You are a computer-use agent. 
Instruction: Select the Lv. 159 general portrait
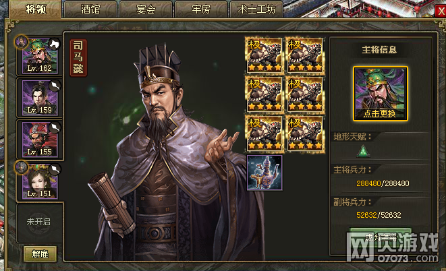pos(40,98)
